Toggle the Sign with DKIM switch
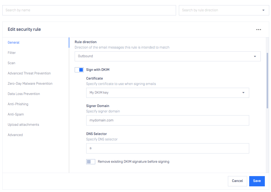The height and width of the screenshot is (192, 271). point(79,70)
